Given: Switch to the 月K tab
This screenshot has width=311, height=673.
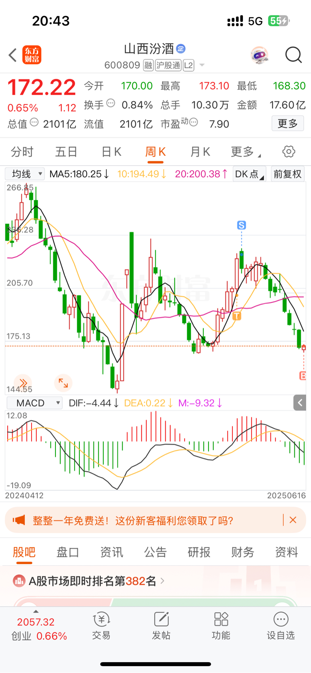Looking at the screenshot, I should tap(200, 152).
